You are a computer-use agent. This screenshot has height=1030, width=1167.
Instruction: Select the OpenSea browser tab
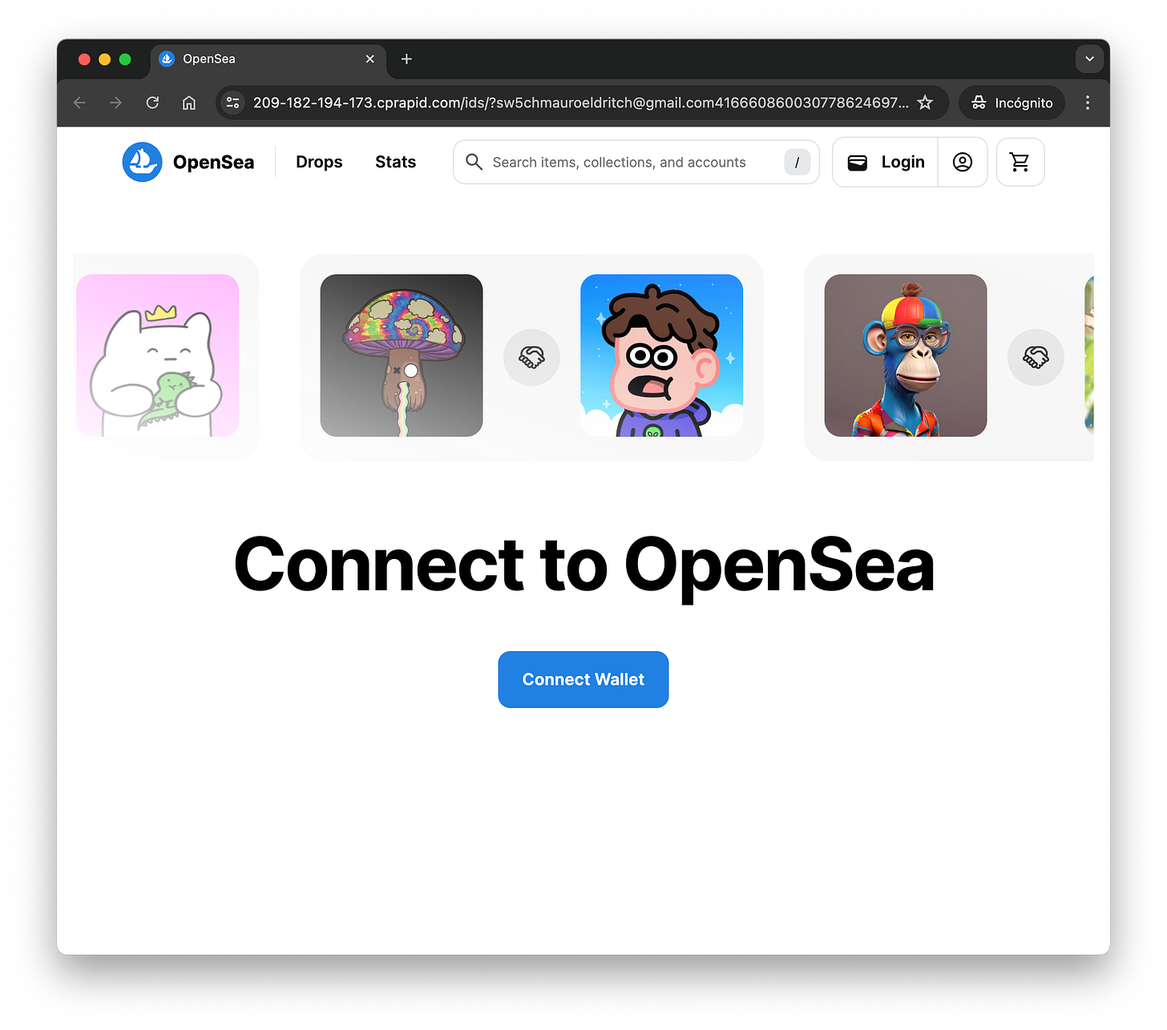tap(268, 59)
